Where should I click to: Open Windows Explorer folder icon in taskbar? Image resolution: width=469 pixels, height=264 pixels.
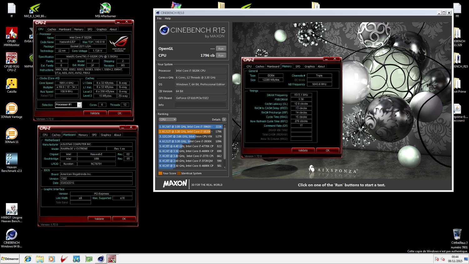click(x=40, y=259)
